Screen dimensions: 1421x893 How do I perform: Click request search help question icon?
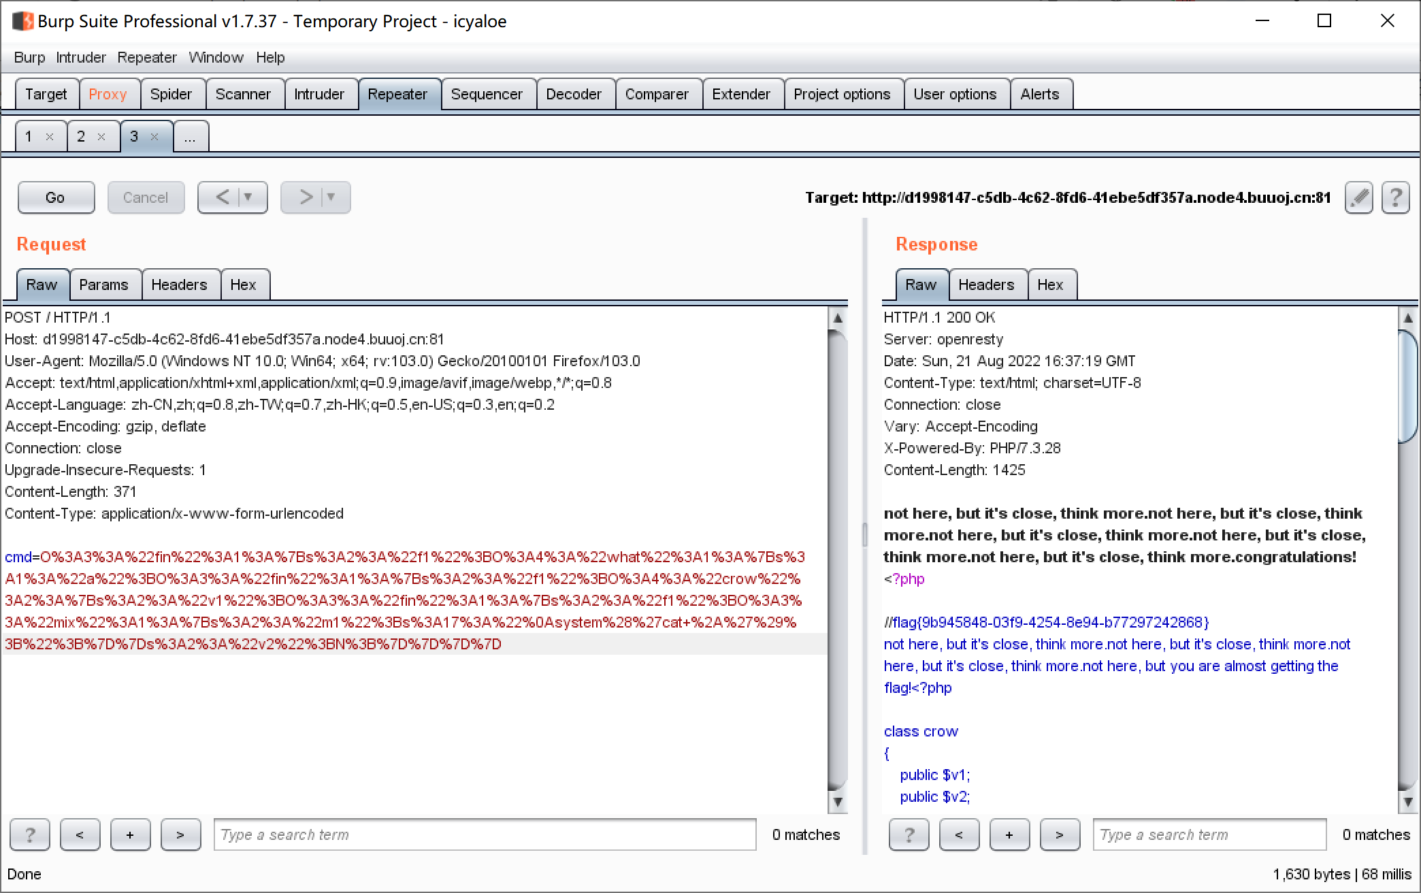29,834
